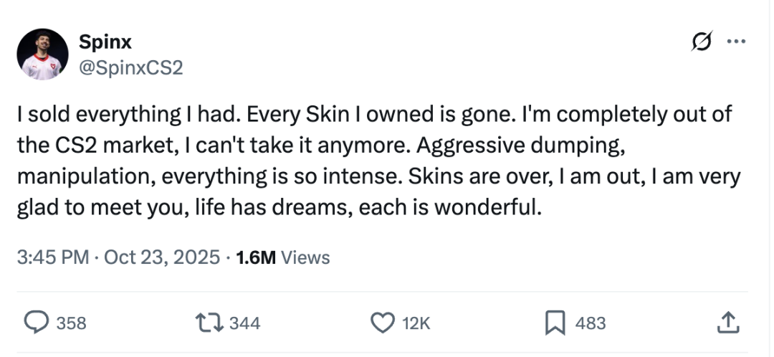
Task: Click the 1.6M view count number
Action: 255,257
